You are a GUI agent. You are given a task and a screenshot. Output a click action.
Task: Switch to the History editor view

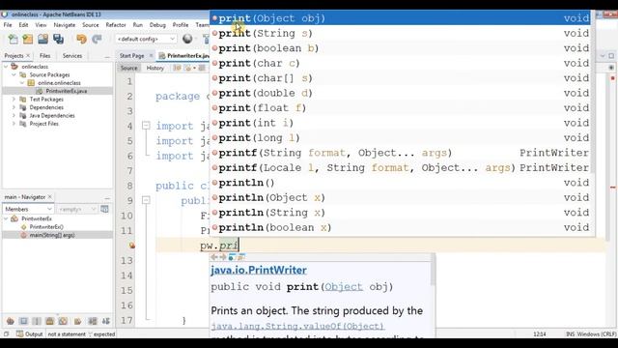[x=154, y=68]
